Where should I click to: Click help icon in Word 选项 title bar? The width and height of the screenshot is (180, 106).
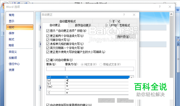[x=160, y=7]
